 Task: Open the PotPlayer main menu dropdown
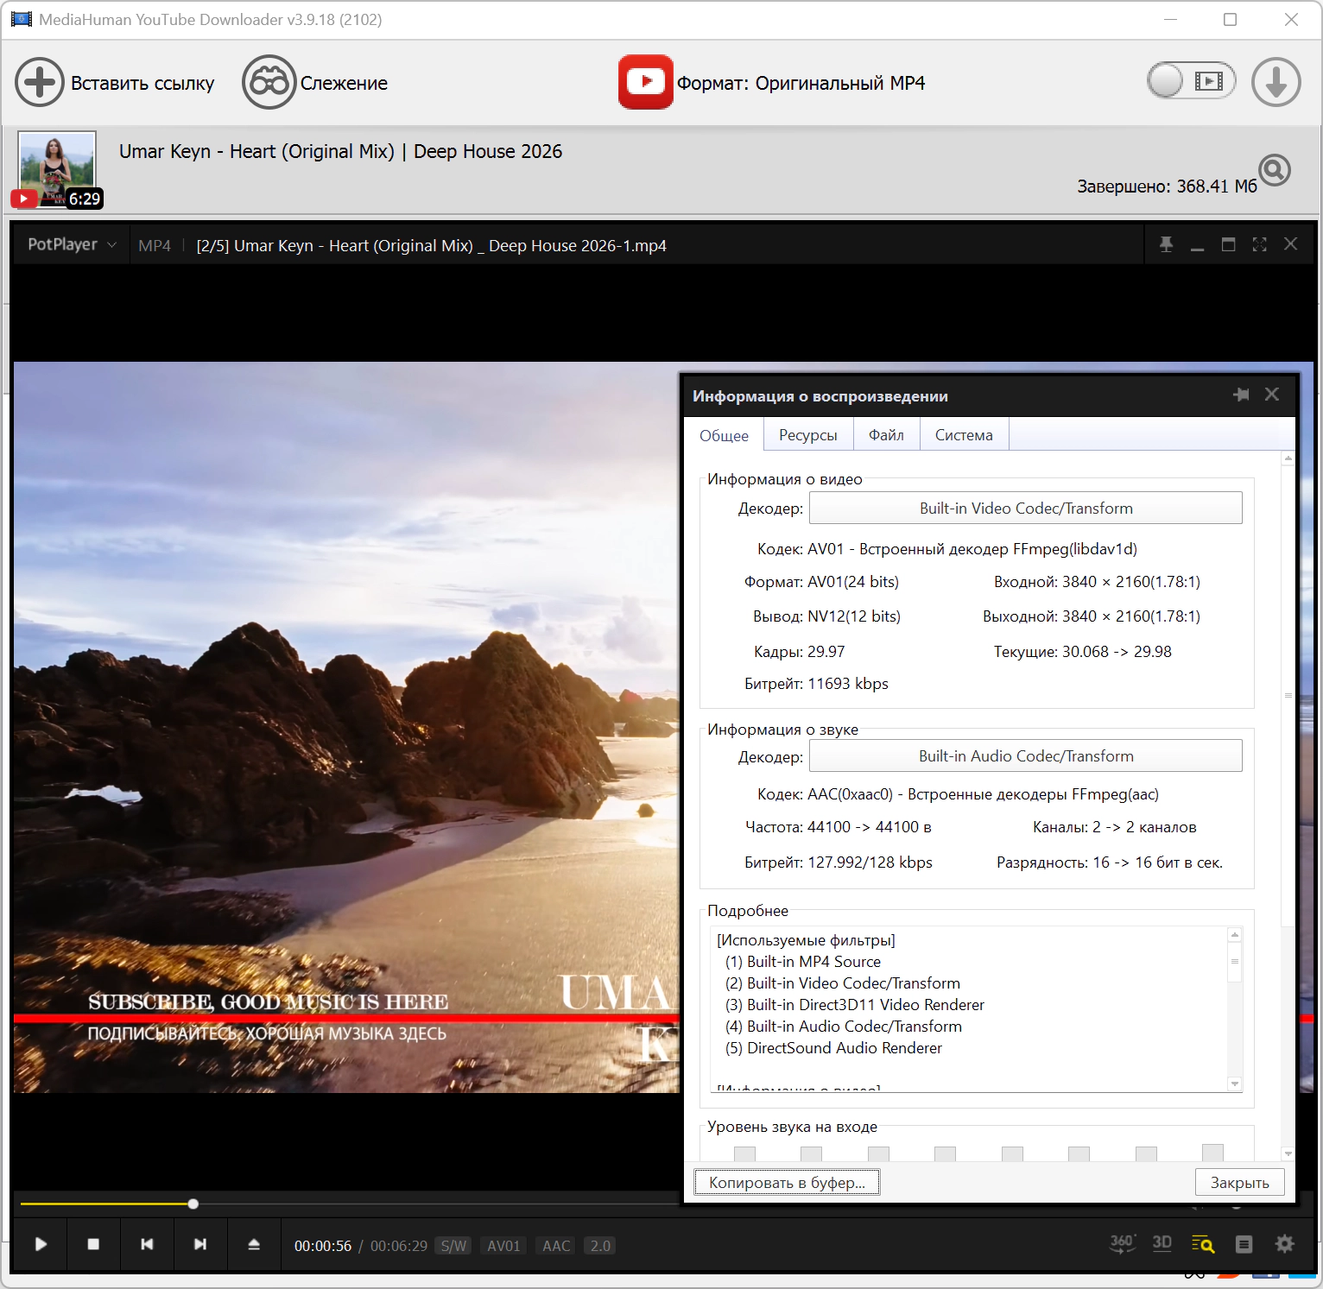coord(71,245)
